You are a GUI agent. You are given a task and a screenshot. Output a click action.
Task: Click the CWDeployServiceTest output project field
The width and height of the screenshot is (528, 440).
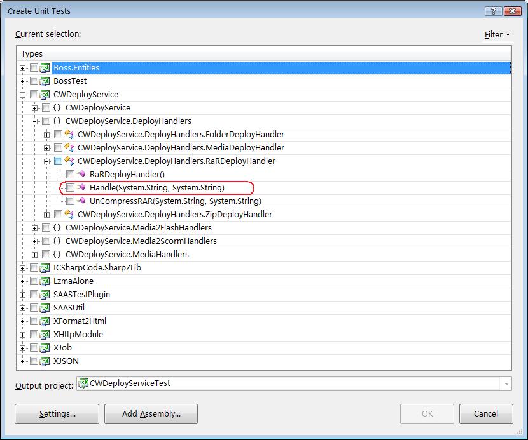294,383
